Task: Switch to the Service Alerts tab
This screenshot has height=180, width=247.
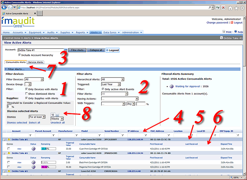Action: click(x=36, y=62)
